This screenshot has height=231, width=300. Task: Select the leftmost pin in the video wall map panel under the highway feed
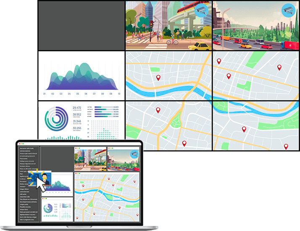pos(219,61)
